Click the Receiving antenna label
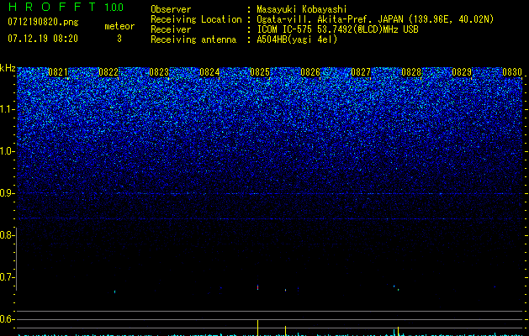 pyautogui.click(x=193, y=39)
